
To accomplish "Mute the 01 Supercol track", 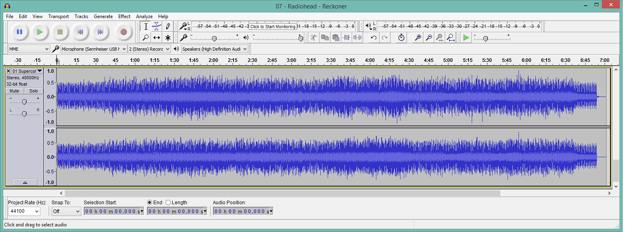I will coord(14,91).
